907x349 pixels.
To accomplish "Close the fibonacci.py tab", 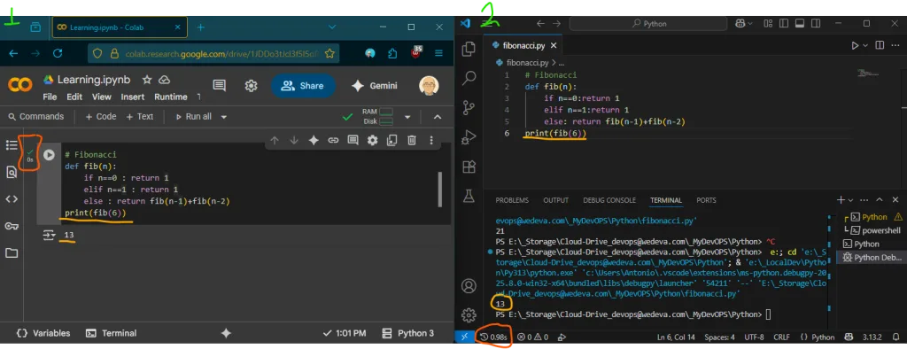I will 553,45.
